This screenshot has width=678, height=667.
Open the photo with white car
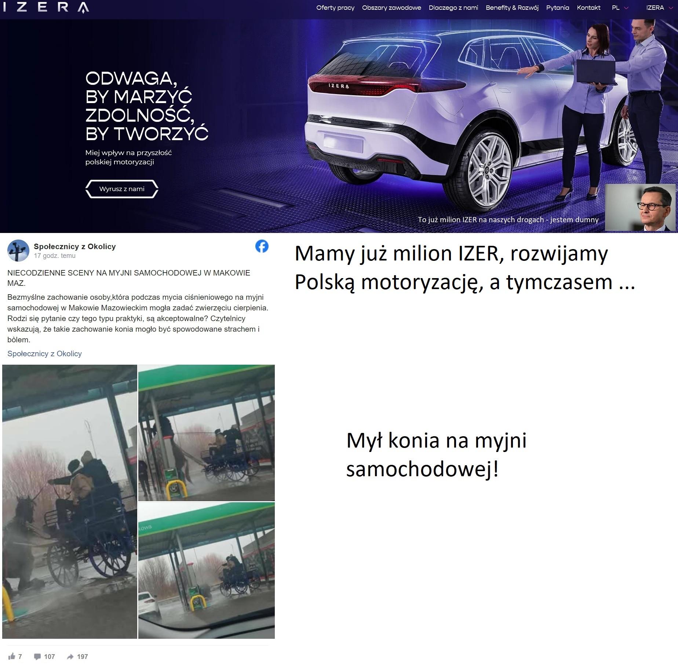coord(207,571)
